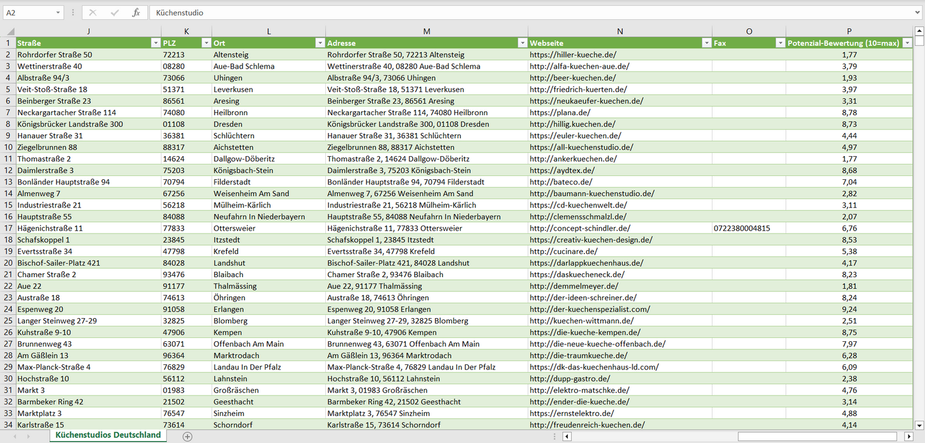Expand the Webseite column filter
The width and height of the screenshot is (925, 443).
click(706, 43)
